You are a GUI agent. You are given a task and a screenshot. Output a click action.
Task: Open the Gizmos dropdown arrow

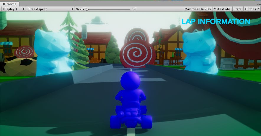(x=259, y=9)
